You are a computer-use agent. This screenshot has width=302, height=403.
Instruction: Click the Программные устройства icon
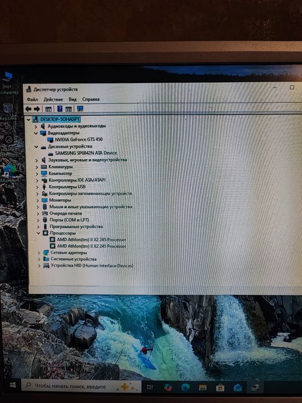coord(45,226)
